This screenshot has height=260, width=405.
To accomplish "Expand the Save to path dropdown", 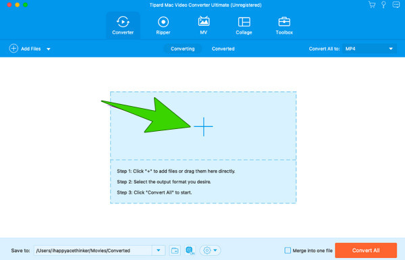I will pyautogui.click(x=159, y=251).
